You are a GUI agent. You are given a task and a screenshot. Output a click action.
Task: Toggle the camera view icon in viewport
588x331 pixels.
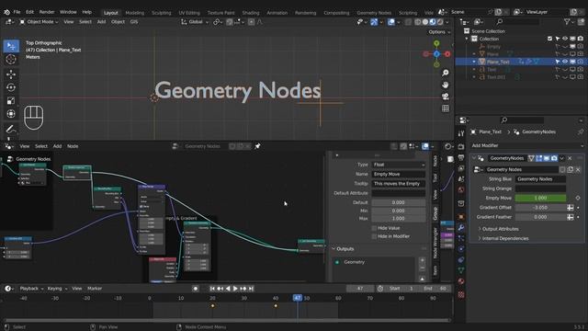tap(445, 97)
